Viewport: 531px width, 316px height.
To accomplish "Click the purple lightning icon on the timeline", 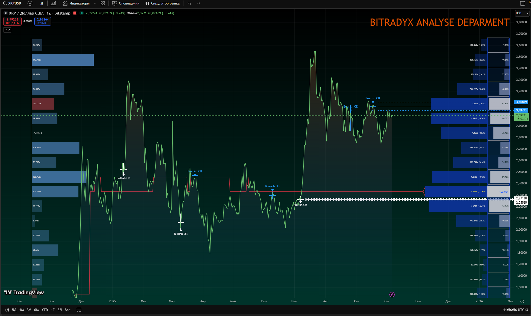I will click(x=392, y=294).
